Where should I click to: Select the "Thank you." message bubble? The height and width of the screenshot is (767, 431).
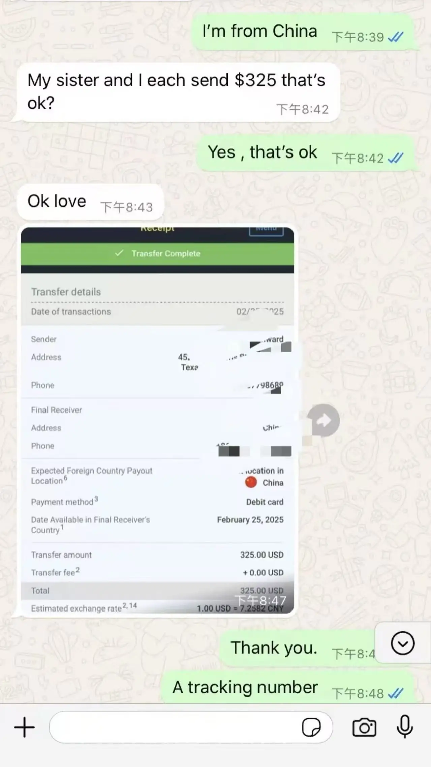click(298, 649)
